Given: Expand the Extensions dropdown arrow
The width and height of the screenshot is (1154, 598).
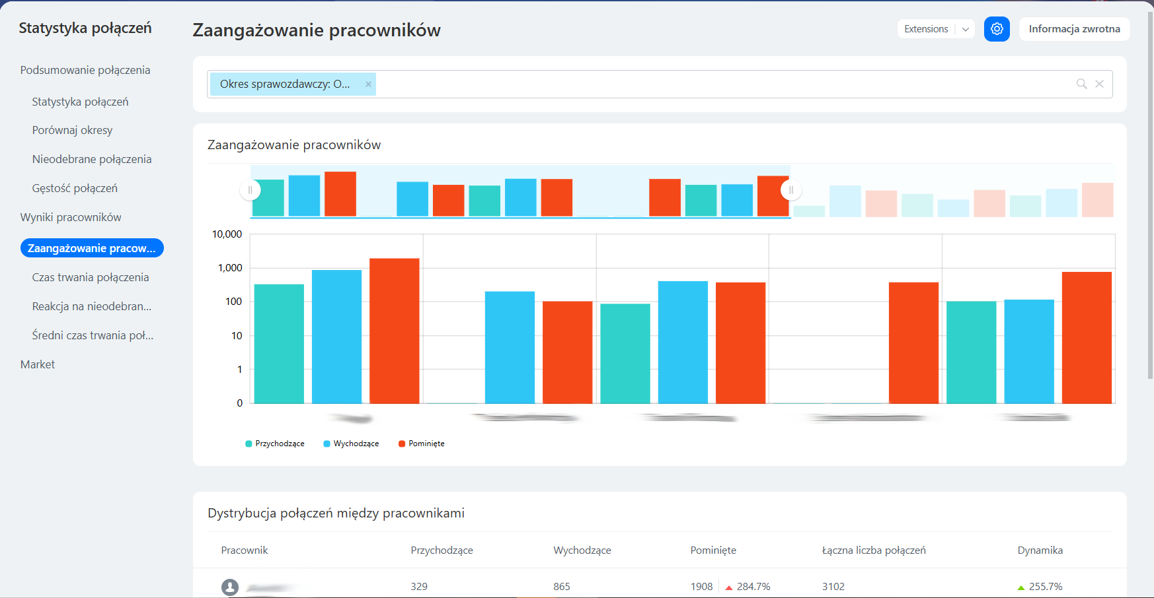Looking at the screenshot, I should tap(965, 29).
